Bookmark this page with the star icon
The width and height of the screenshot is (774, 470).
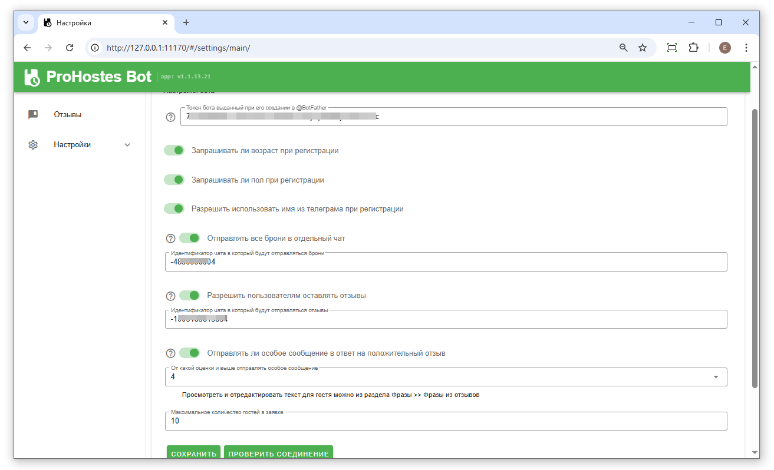point(643,48)
